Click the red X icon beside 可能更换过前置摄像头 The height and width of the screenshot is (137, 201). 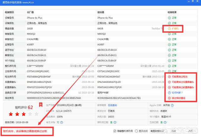point(169,87)
